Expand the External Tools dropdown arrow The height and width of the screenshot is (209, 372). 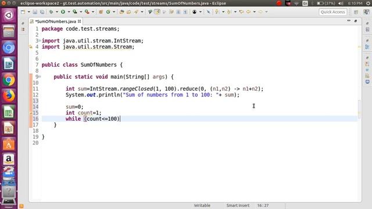93,12
